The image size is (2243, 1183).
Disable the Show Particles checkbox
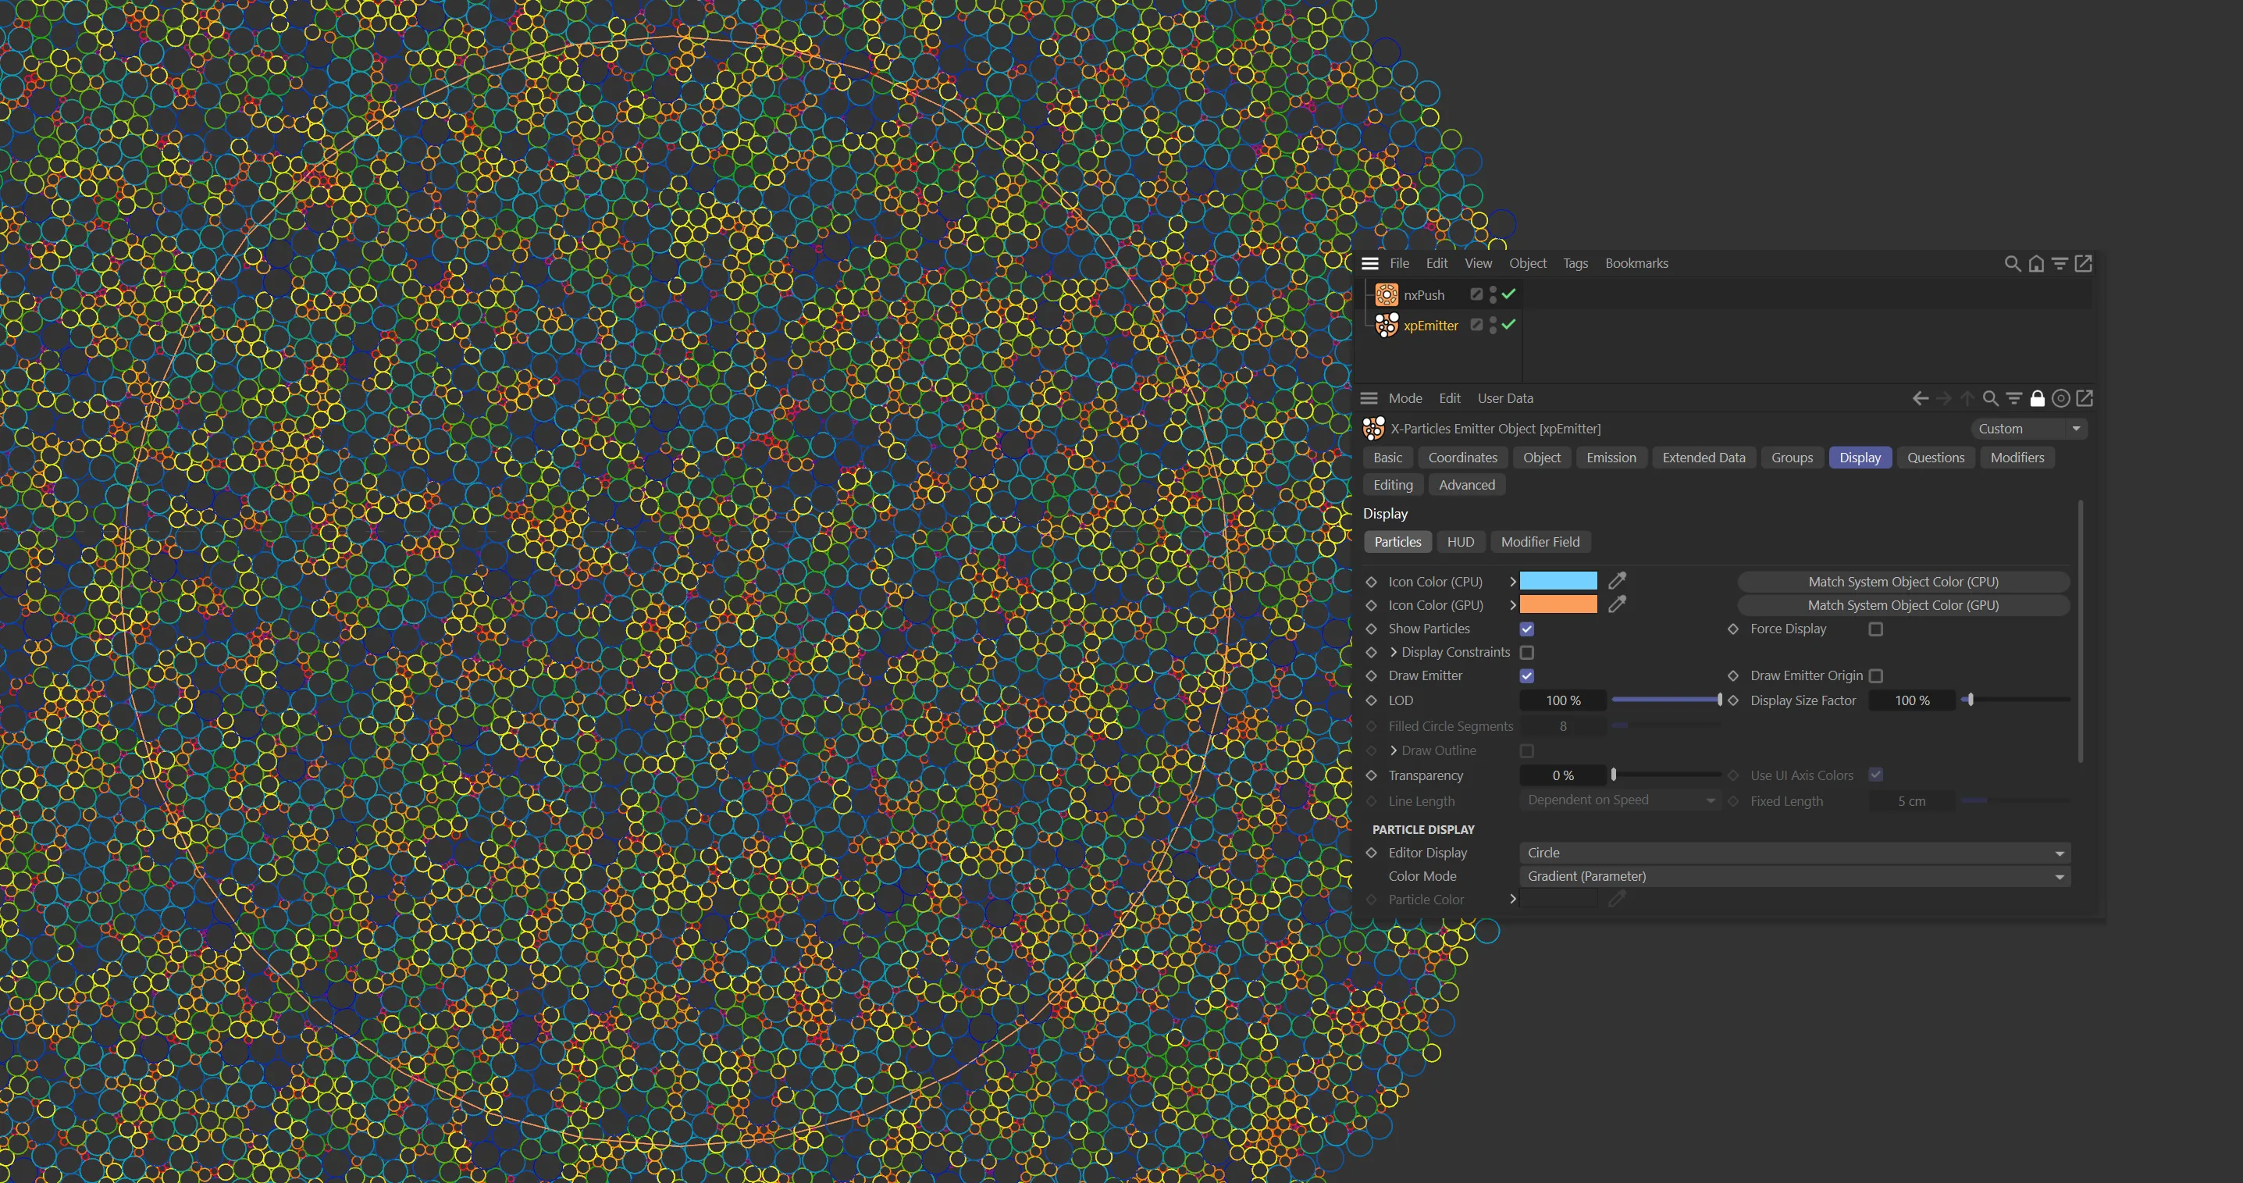pos(1526,629)
